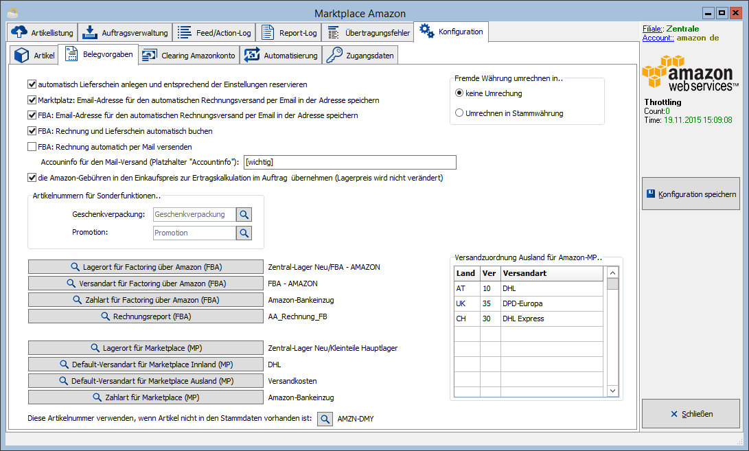The width and height of the screenshot is (749, 451).
Task: Switch to the Clearing Amazonkonto sub-tab
Action: (189, 56)
